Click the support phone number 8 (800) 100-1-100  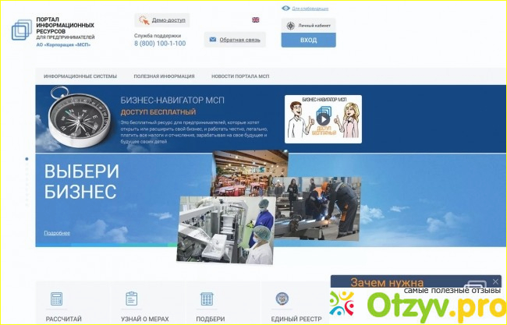pyautogui.click(x=160, y=44)
